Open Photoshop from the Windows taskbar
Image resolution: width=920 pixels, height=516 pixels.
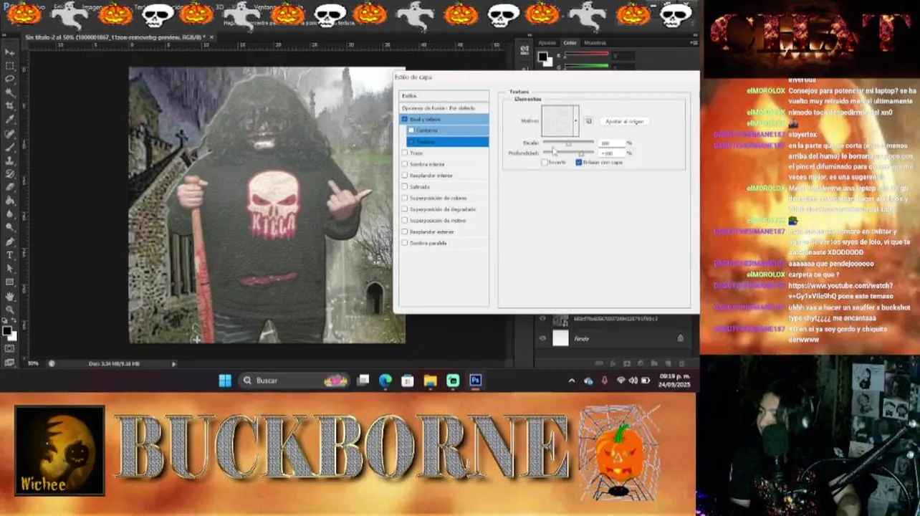click(x=476, y=381)
